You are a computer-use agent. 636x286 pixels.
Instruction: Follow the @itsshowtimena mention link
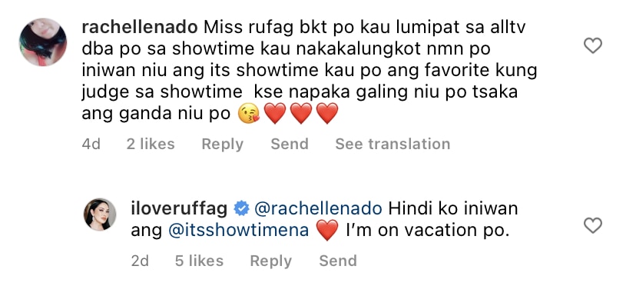[238, 231]
